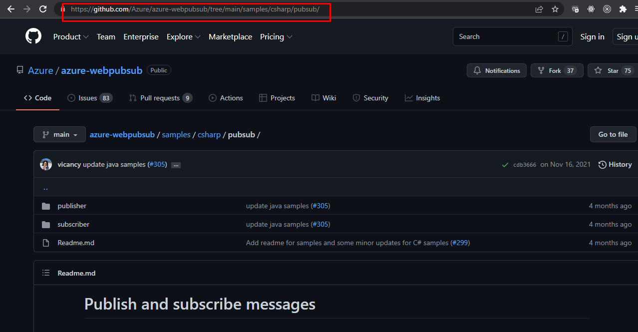Open the Notifications button
The image size is (638, 332).
pyautogui.click(x=497, y=71)
